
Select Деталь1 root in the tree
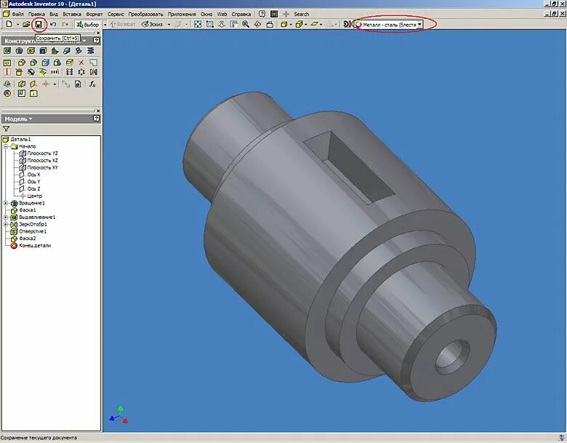(x=20, y=140)
